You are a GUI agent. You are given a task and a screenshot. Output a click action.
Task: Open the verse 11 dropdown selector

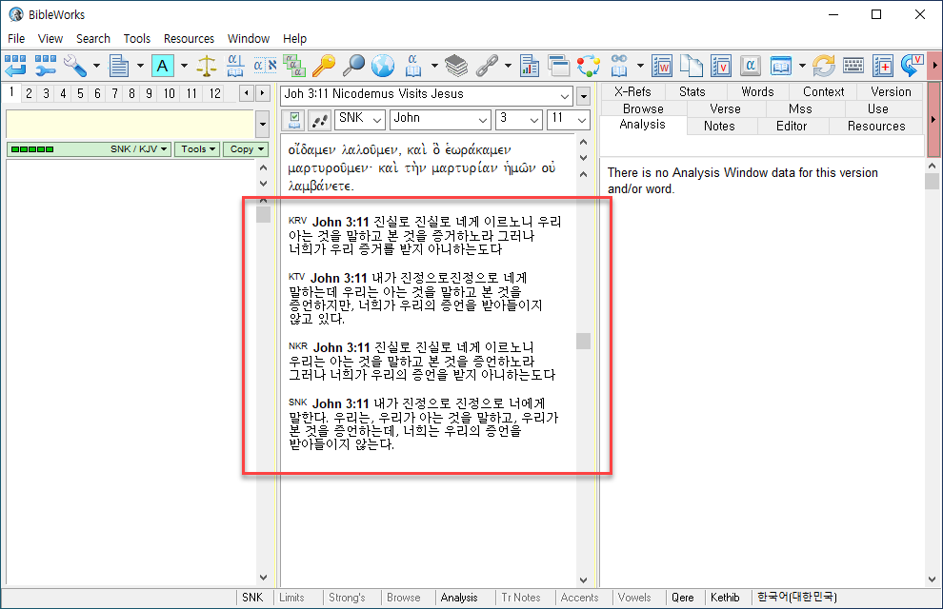(x=570, y=120)
